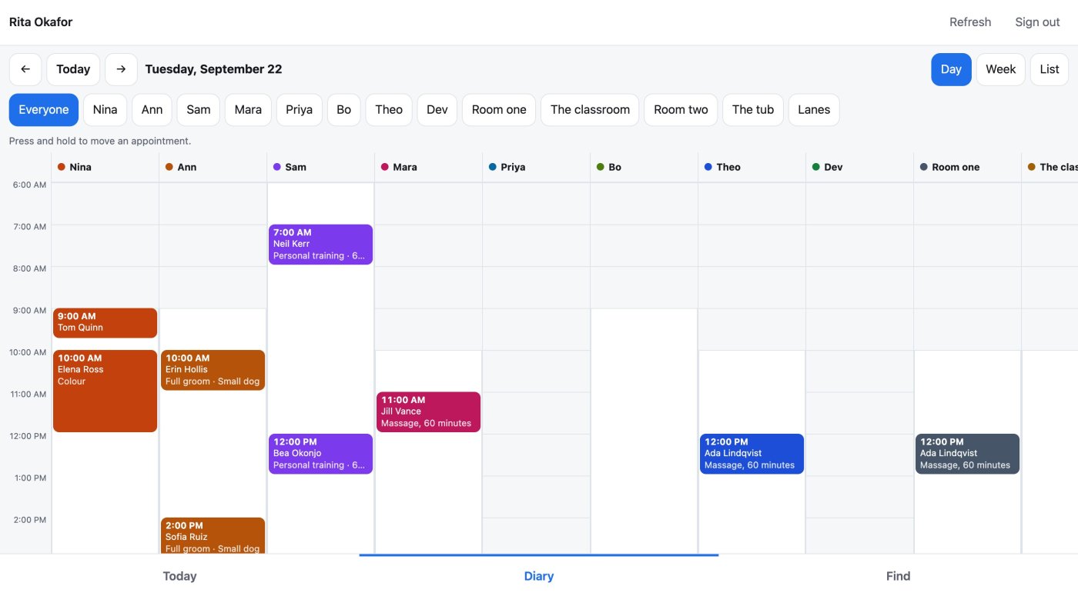
Task: Switch to Day view
Action: coord(951,69)
